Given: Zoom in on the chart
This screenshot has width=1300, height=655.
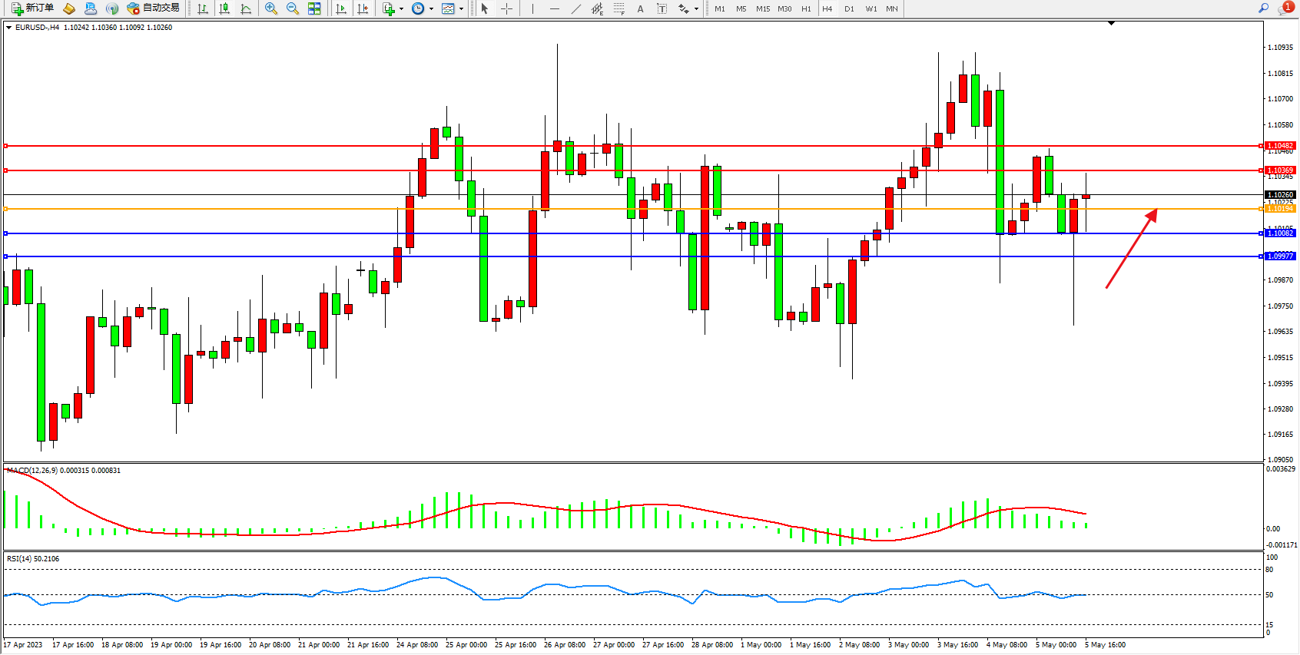Looking at the screenshot, I should tap(270, 8).
